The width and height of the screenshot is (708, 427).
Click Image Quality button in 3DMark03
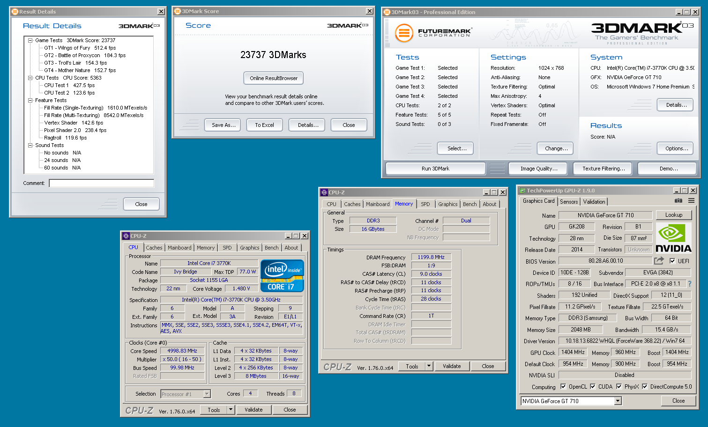click(x=539, y=169)
